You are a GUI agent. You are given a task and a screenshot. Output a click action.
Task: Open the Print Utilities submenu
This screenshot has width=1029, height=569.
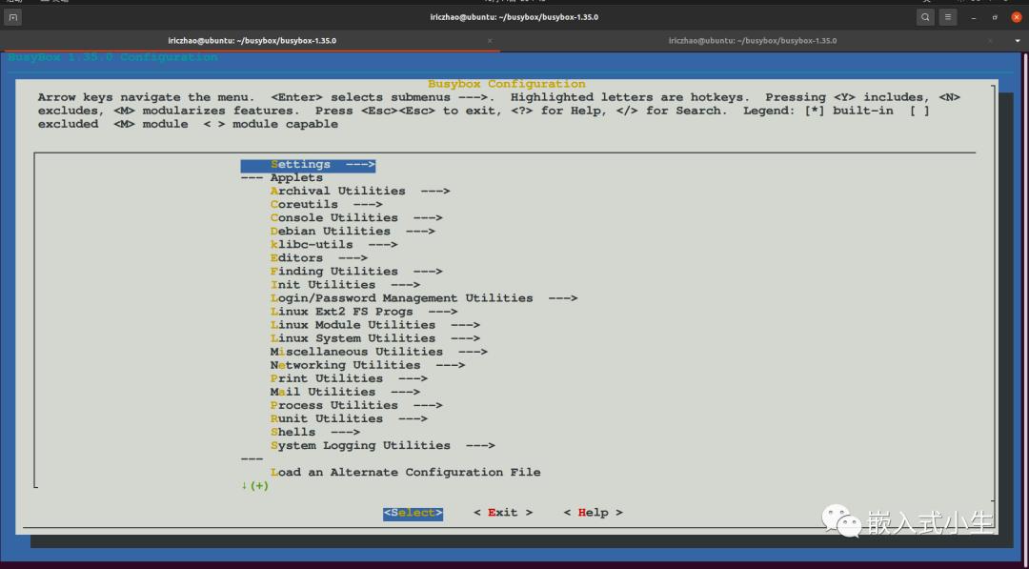(x=349, y=378)
